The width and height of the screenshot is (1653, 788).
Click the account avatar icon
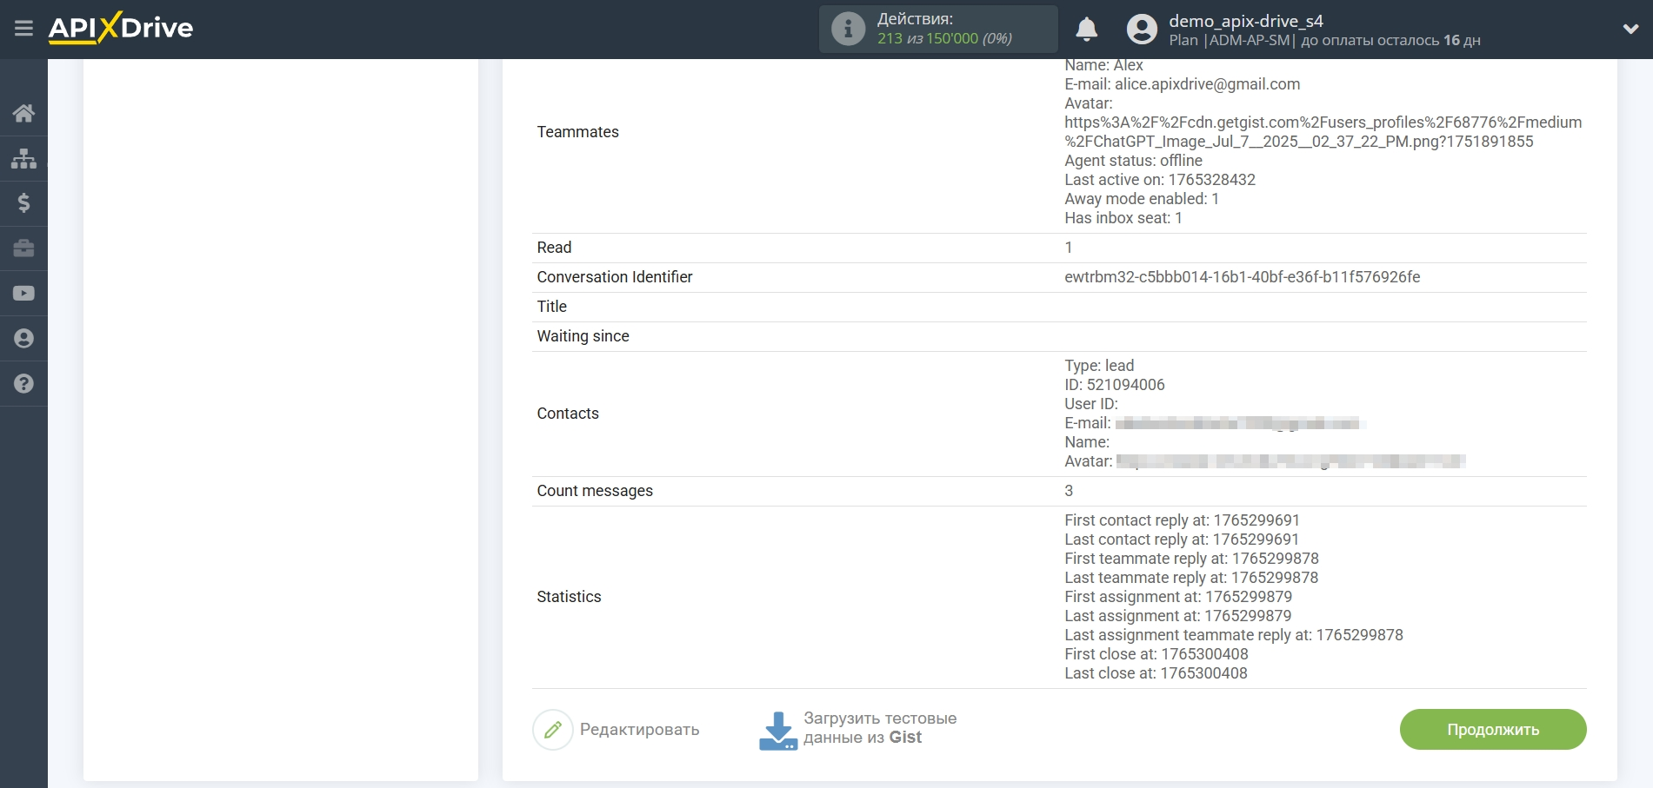[x=1142, y=30]
